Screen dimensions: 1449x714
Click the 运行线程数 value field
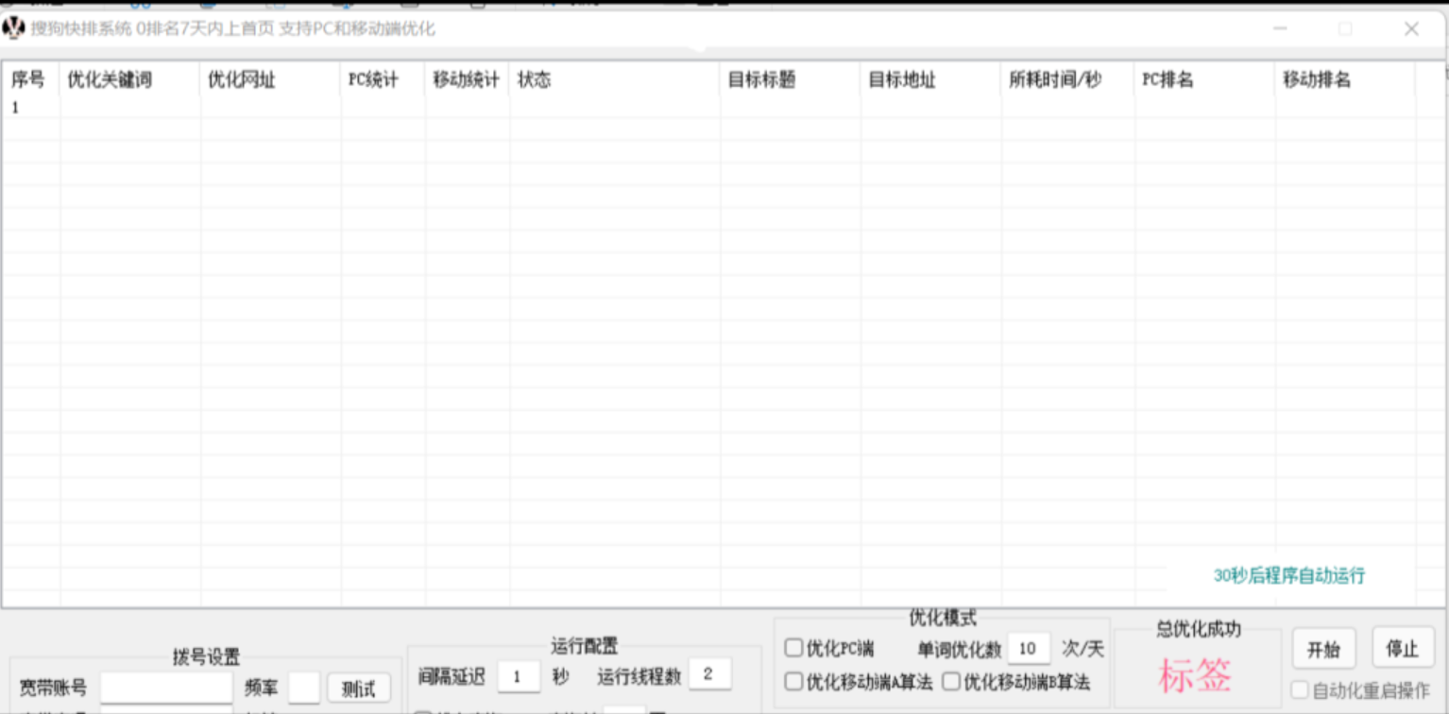(709, 674)
